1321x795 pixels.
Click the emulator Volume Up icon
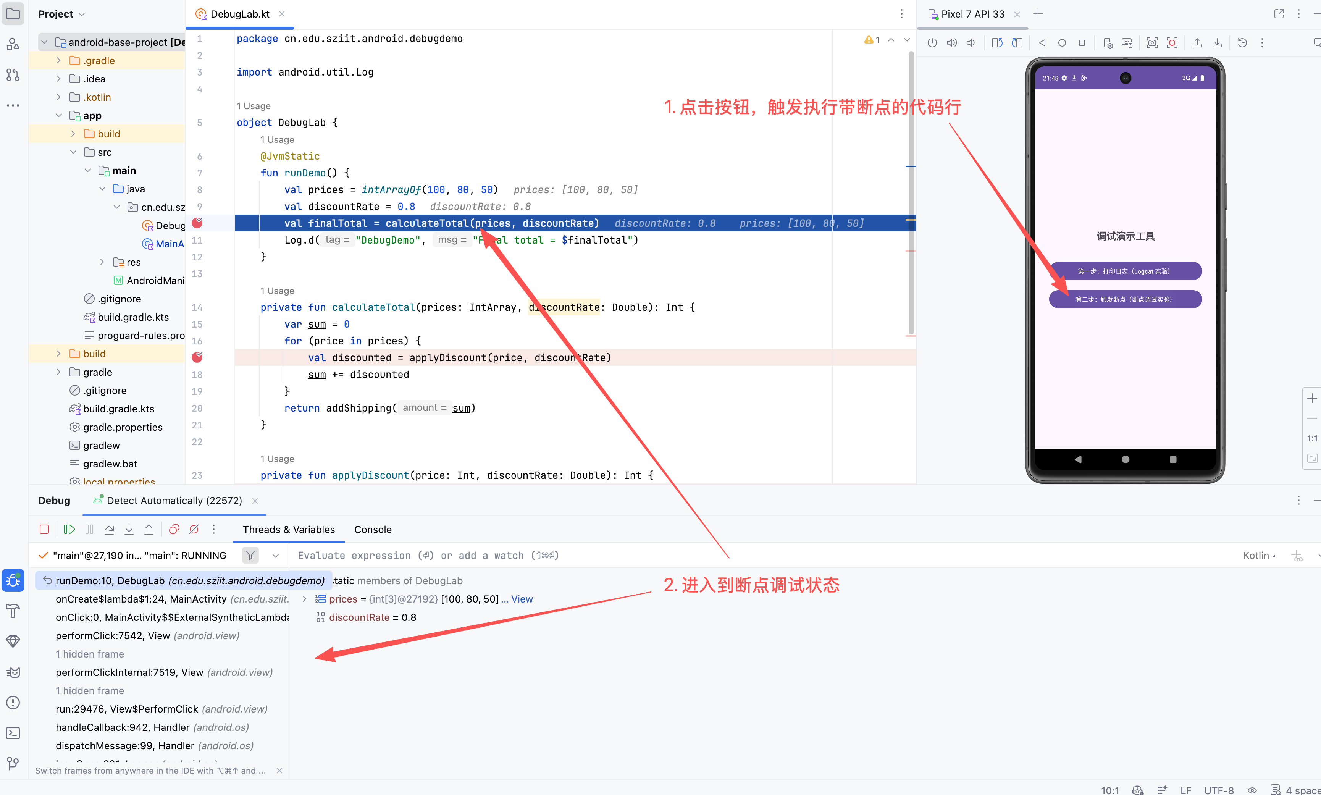951,43
